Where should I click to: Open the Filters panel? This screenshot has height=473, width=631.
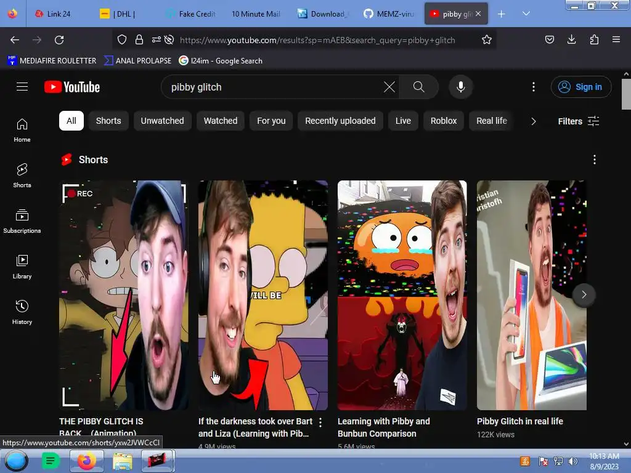coord(578,121)
